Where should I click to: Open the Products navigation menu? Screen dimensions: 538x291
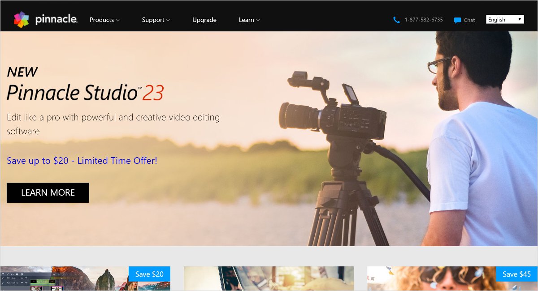101,20
